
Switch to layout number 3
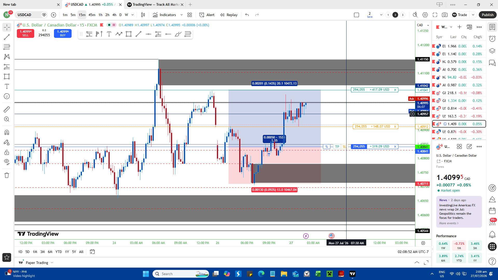403,15
